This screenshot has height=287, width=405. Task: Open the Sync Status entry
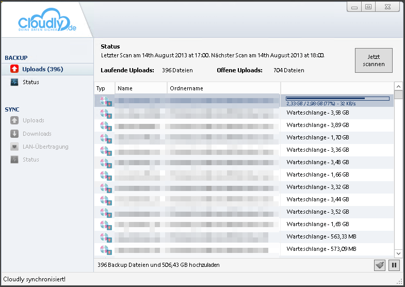pos(31,160)
